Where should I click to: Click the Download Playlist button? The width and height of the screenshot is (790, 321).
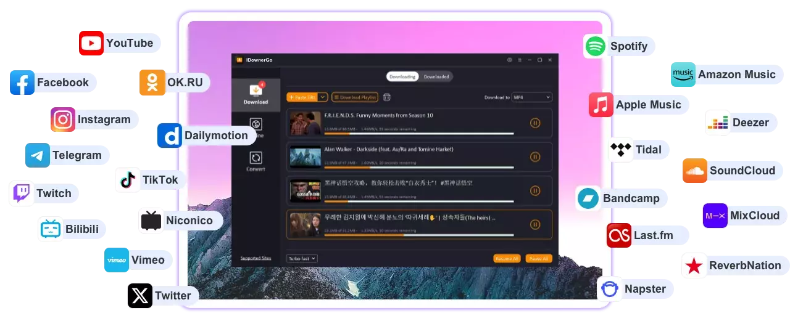click(x=355, y=97)
